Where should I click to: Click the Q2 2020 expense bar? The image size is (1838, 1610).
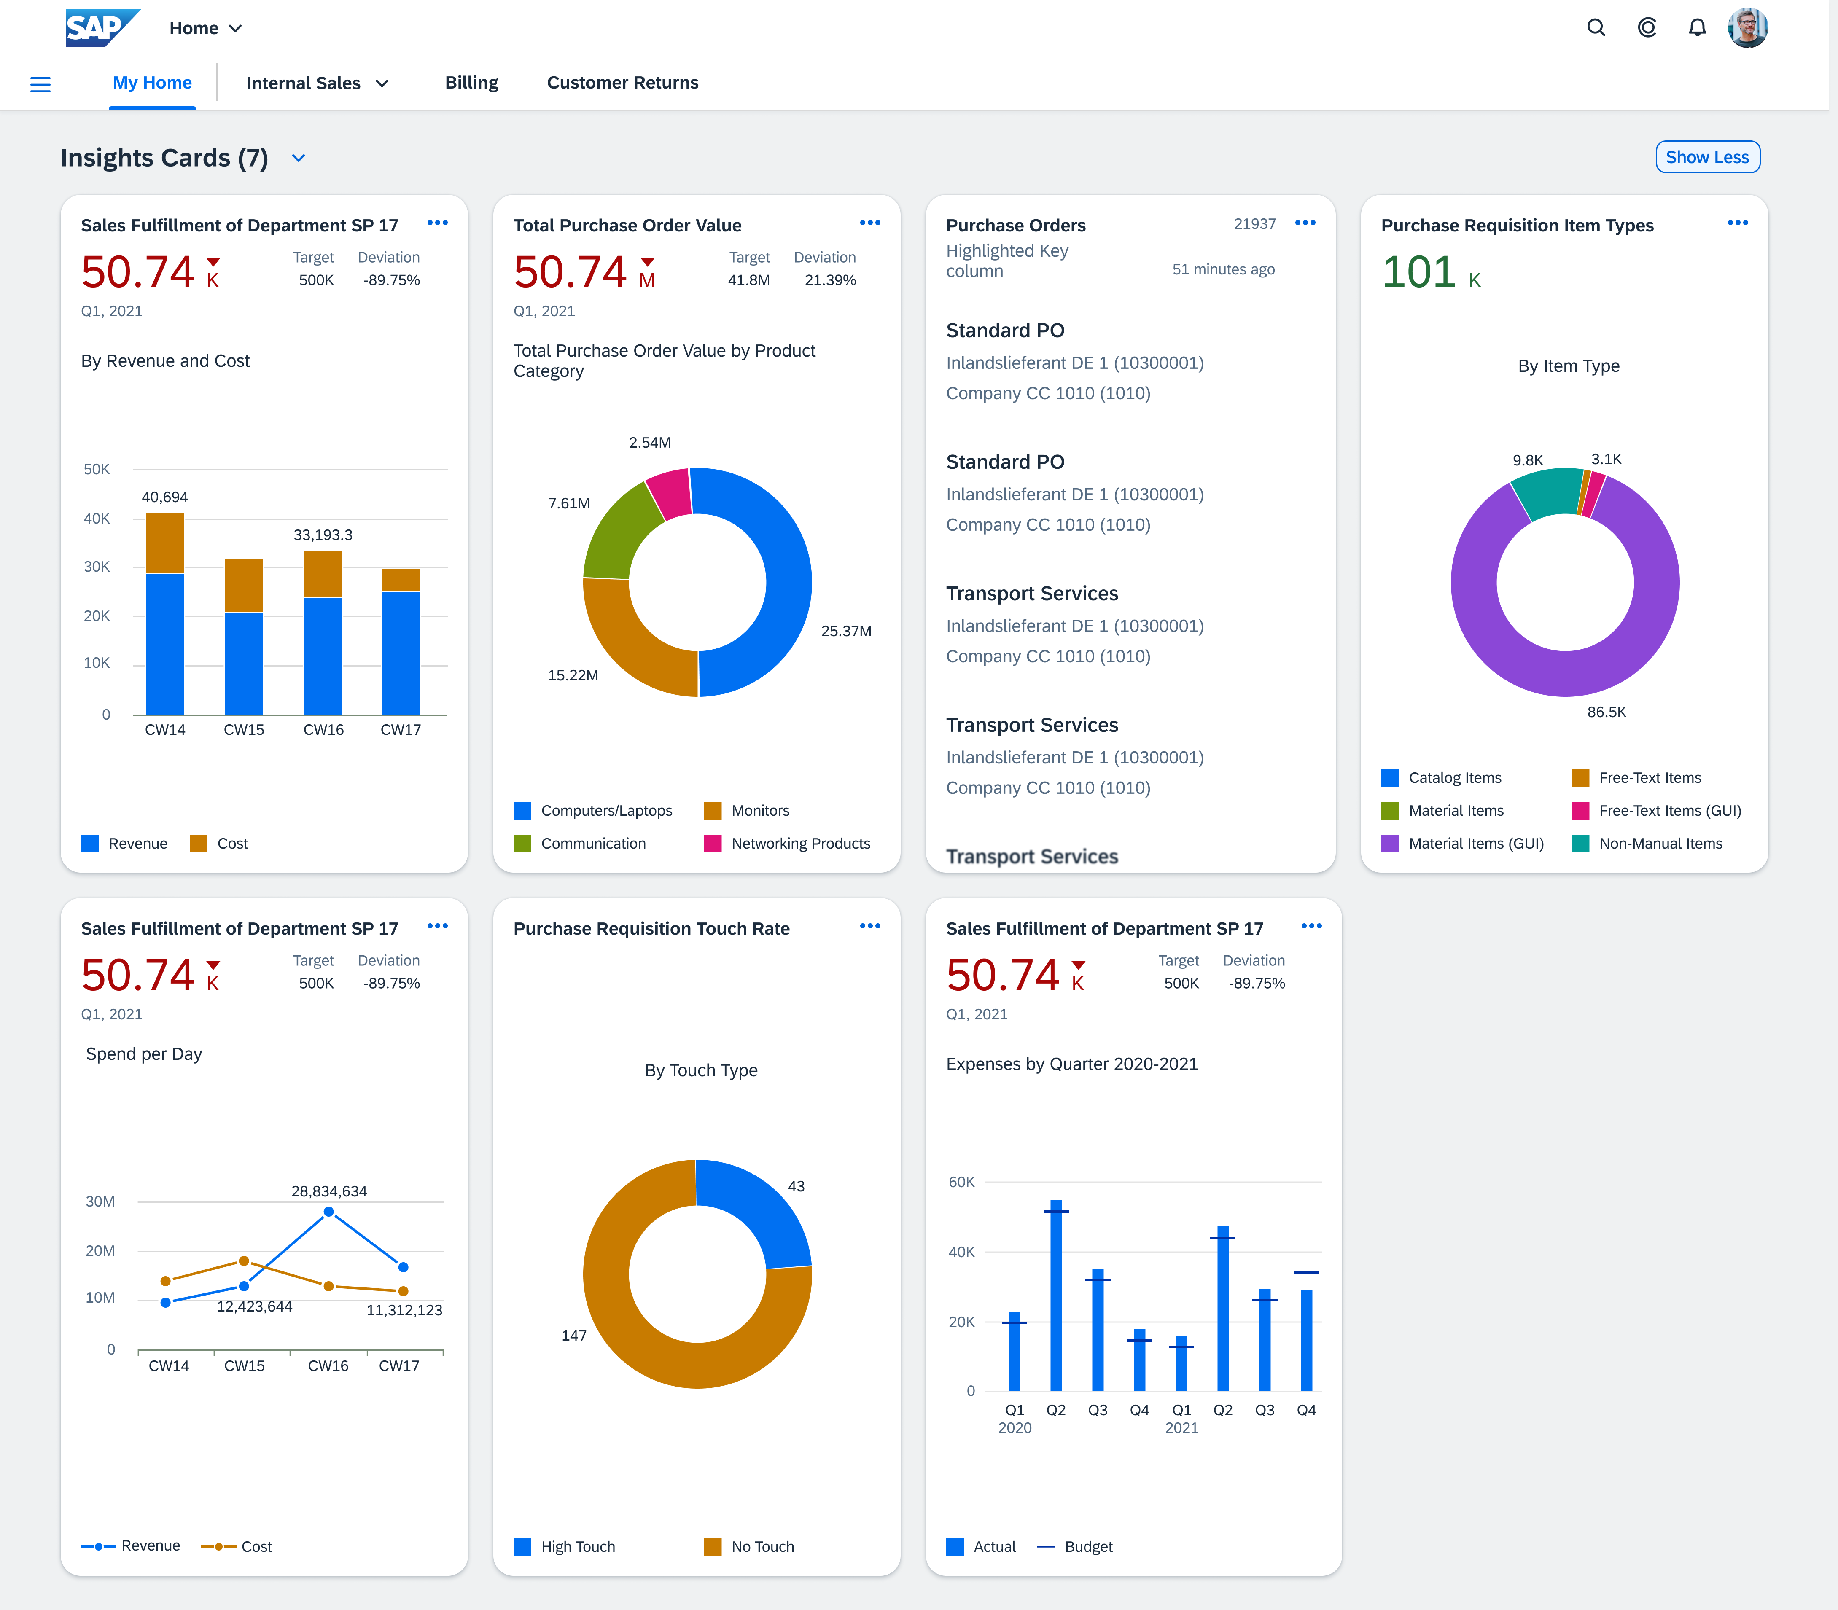point(1056,1296)
